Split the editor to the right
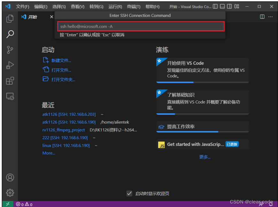278x207 pixels. coord(262,17)
